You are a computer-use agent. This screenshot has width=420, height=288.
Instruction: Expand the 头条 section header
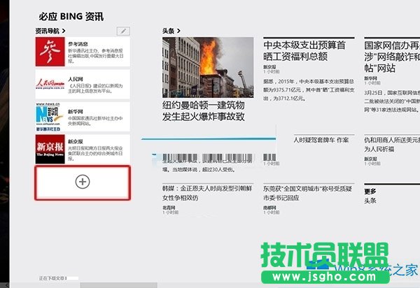[171, 31]
